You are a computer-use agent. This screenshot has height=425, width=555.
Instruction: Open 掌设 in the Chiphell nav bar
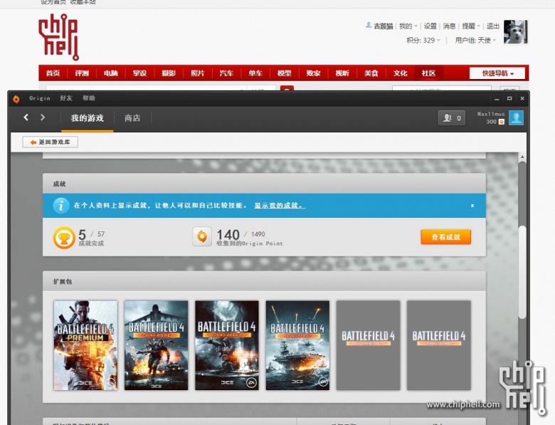(139, 73)
